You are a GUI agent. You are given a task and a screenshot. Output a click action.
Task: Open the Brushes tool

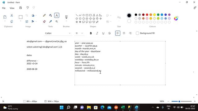pos(66,17)
